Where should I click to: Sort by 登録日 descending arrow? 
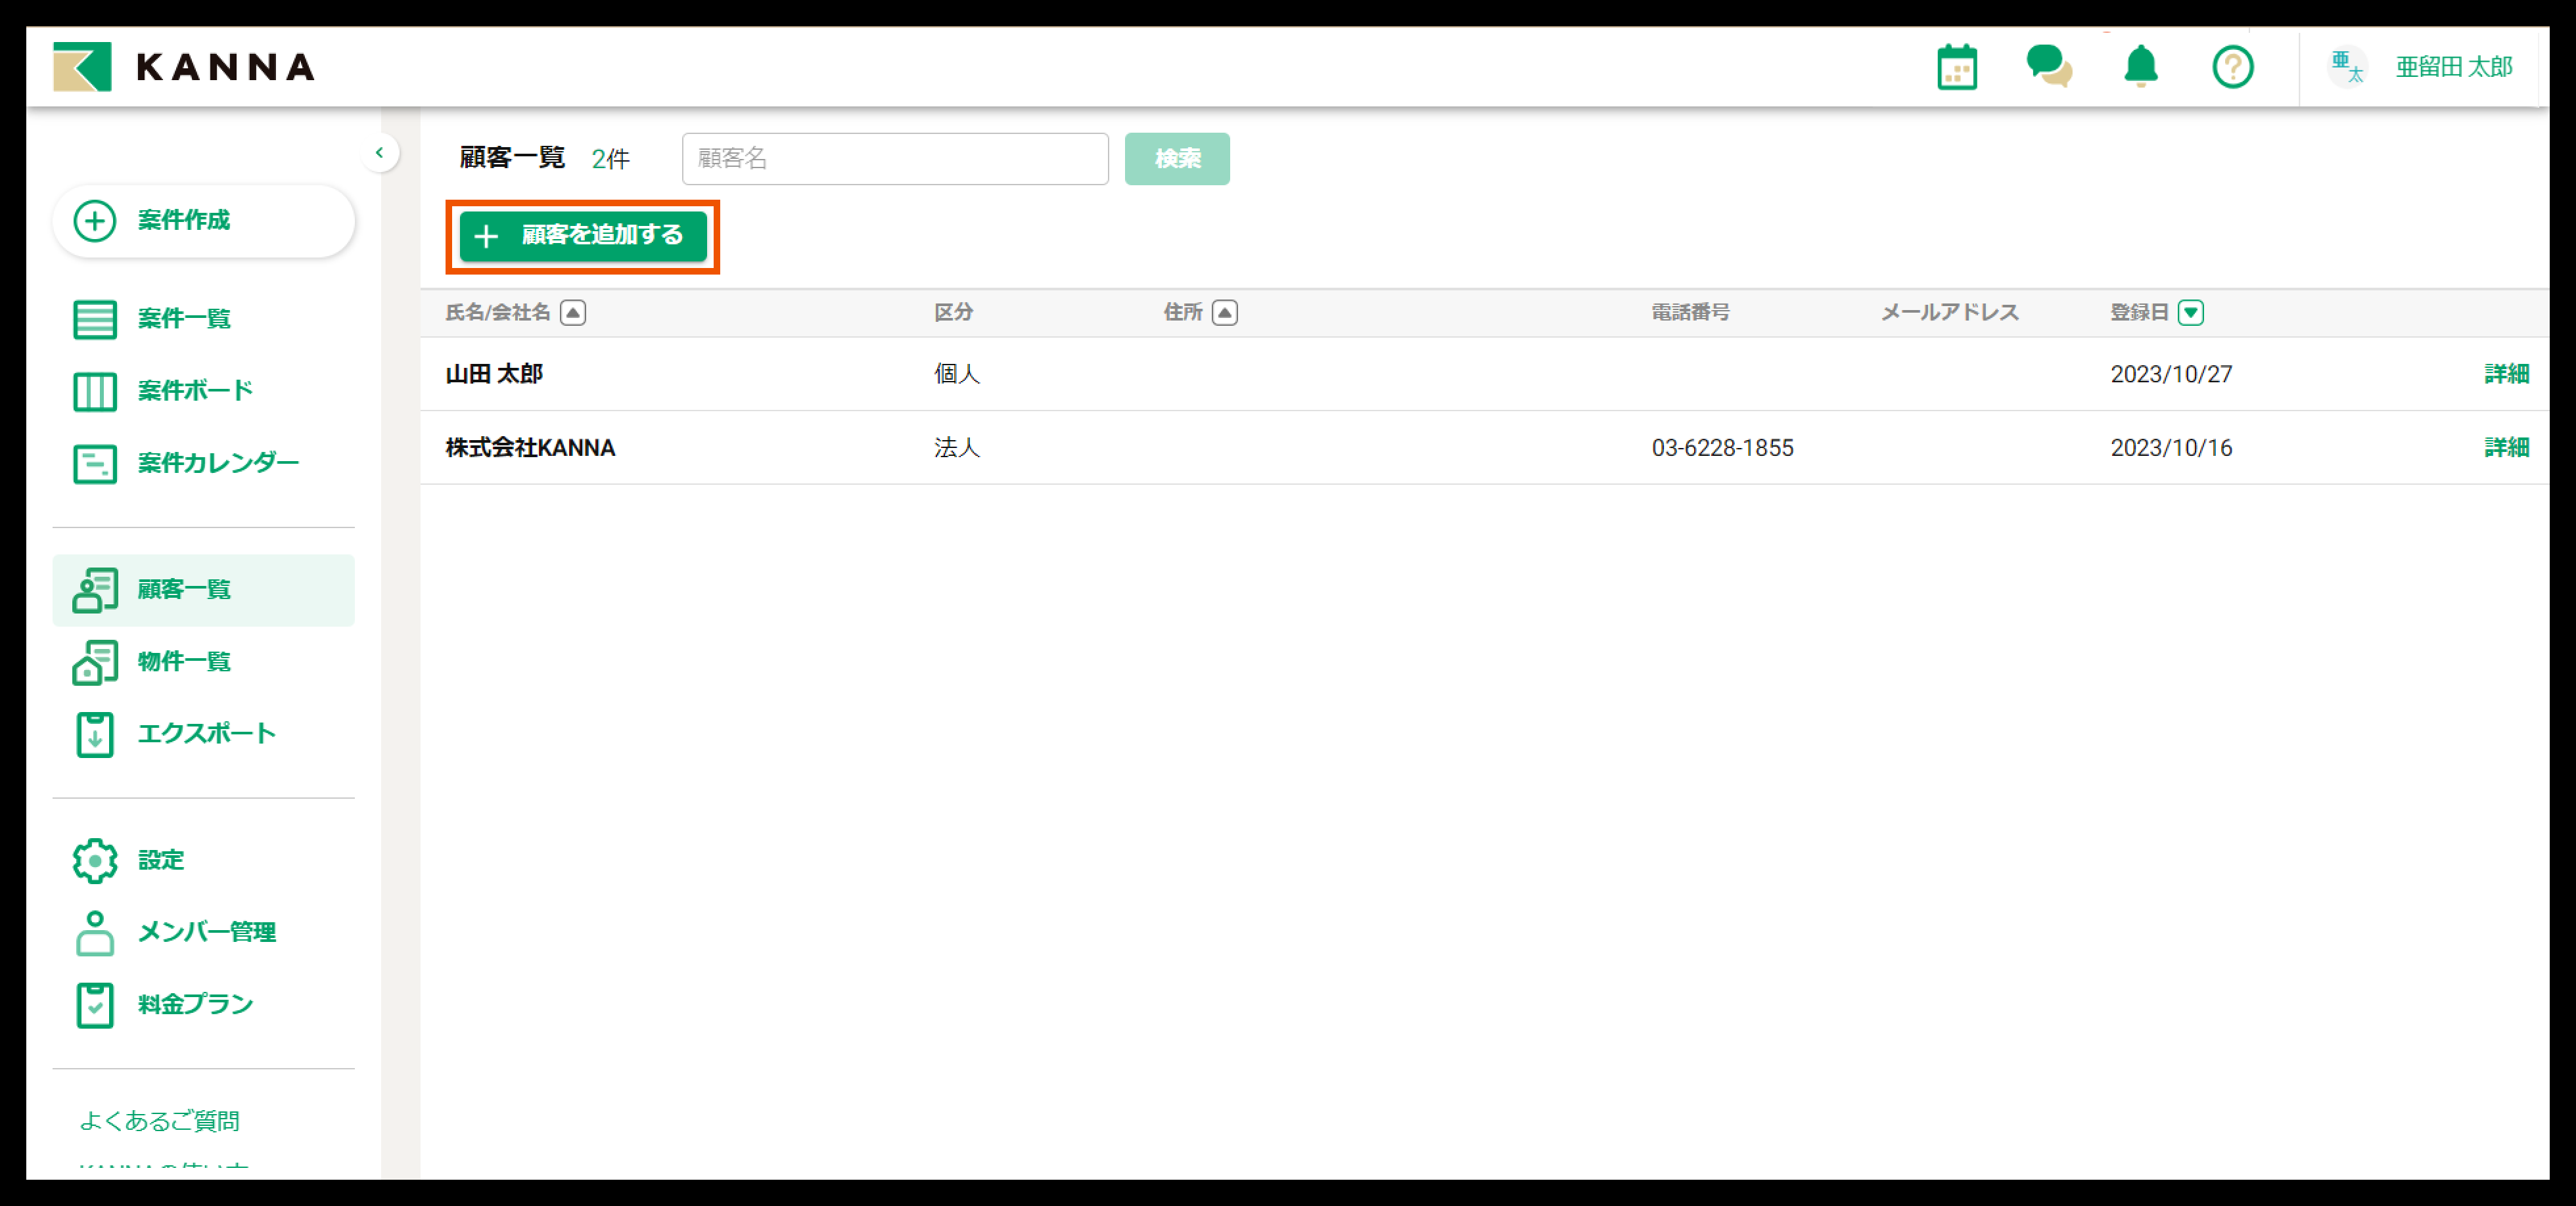pyautogui.click(x=2190, y=313)
